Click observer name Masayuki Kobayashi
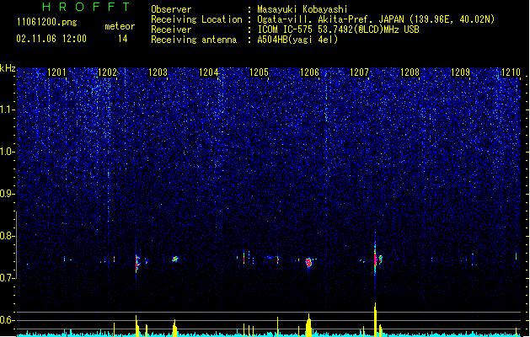The width and height of the screenshot is (530, 337). click(302, 9)
